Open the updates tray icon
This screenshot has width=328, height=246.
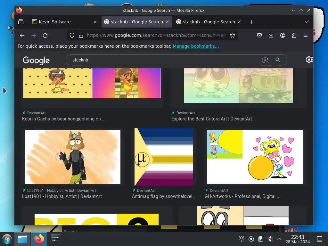click(x=251, y=239)
